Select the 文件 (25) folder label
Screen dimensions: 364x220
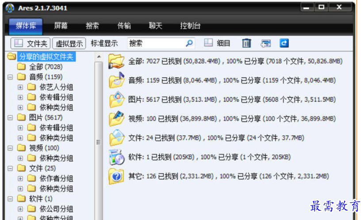pyautogui.click(x=42, y=168)
